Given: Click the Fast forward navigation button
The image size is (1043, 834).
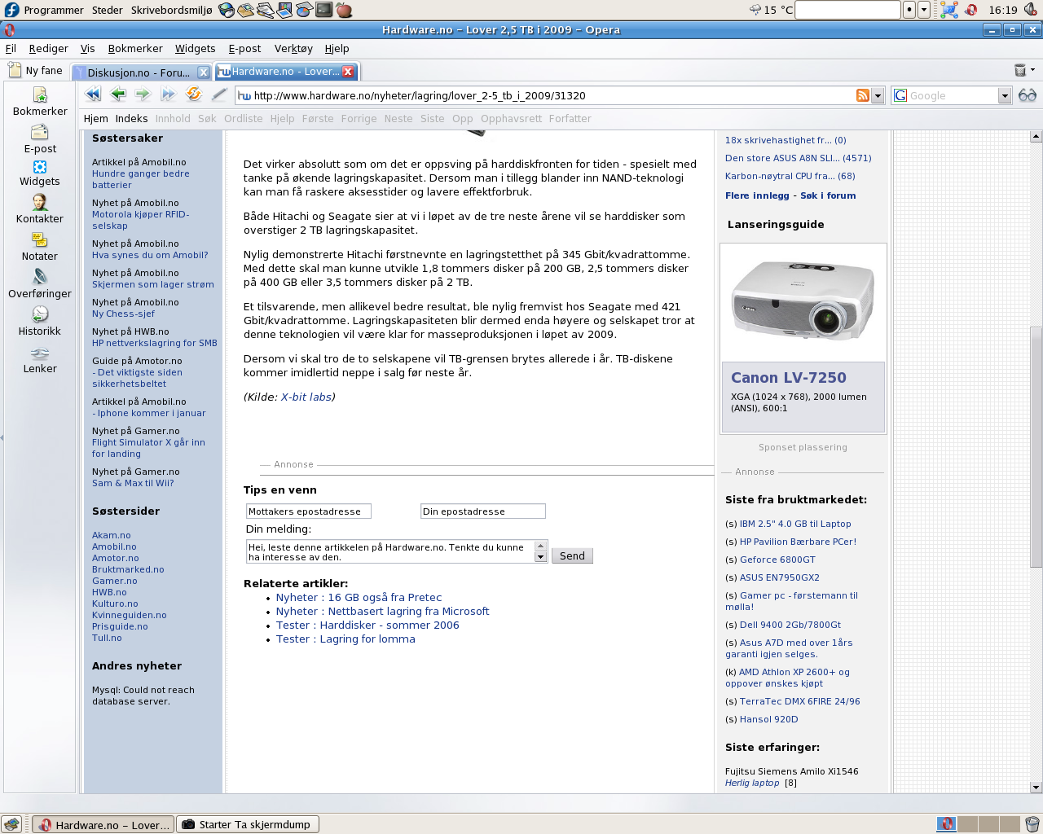Looking at the screenshot, I should click(x=169, y=94).
